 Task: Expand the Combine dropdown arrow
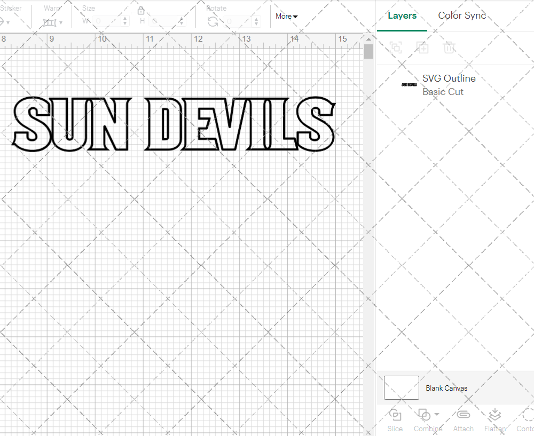[x=437, y=414]
